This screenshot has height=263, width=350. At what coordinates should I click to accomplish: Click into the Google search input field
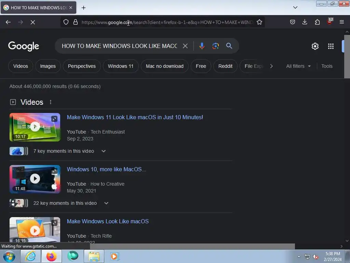[x=119, y=46]
